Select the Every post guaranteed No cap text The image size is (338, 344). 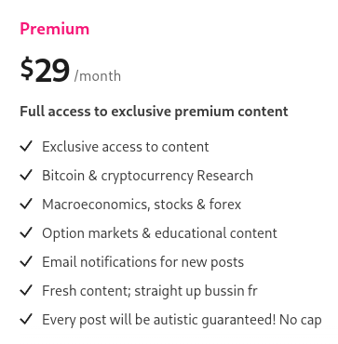(x=182, y=320)
